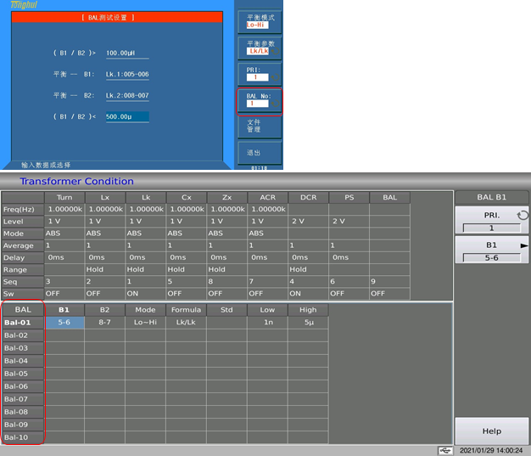The image size is (531, 456).
Task: Select the Bal-10 row
Action: click(23, 437)
